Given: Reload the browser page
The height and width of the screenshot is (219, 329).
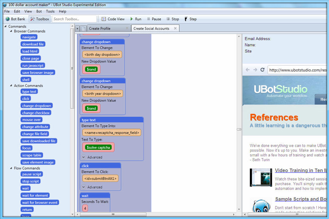Looking at the screenshot, I should tap(262, 70).
